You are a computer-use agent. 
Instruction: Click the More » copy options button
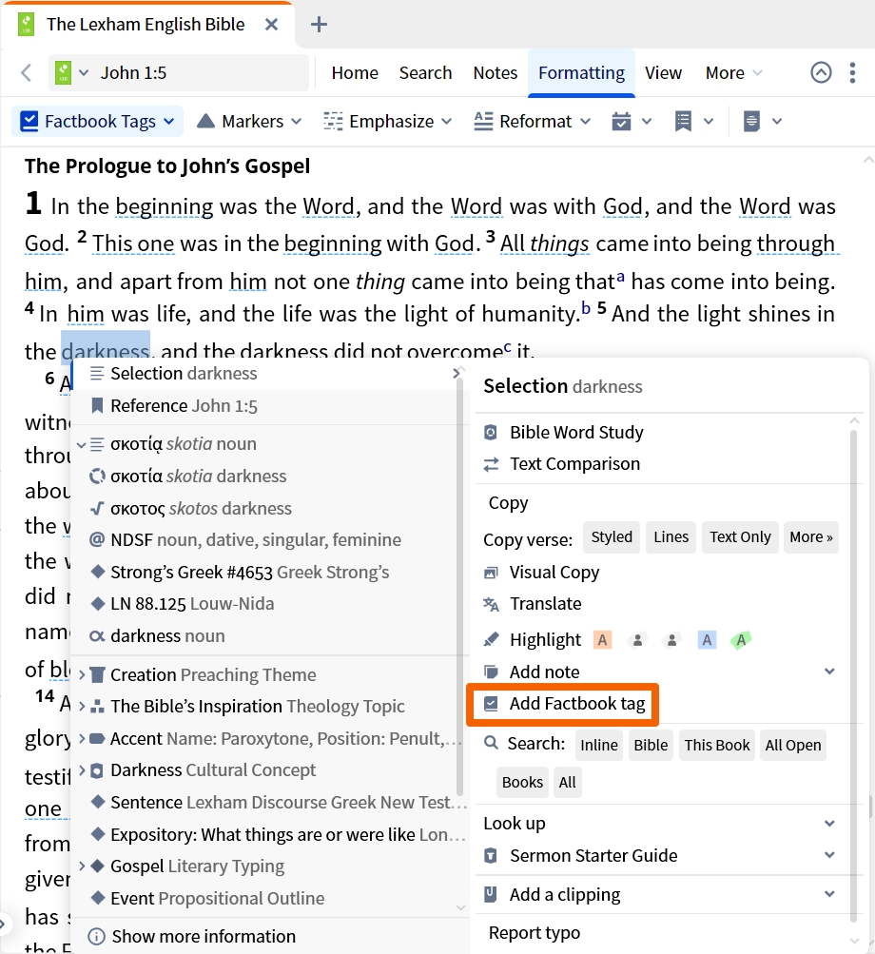pos(811,537)
